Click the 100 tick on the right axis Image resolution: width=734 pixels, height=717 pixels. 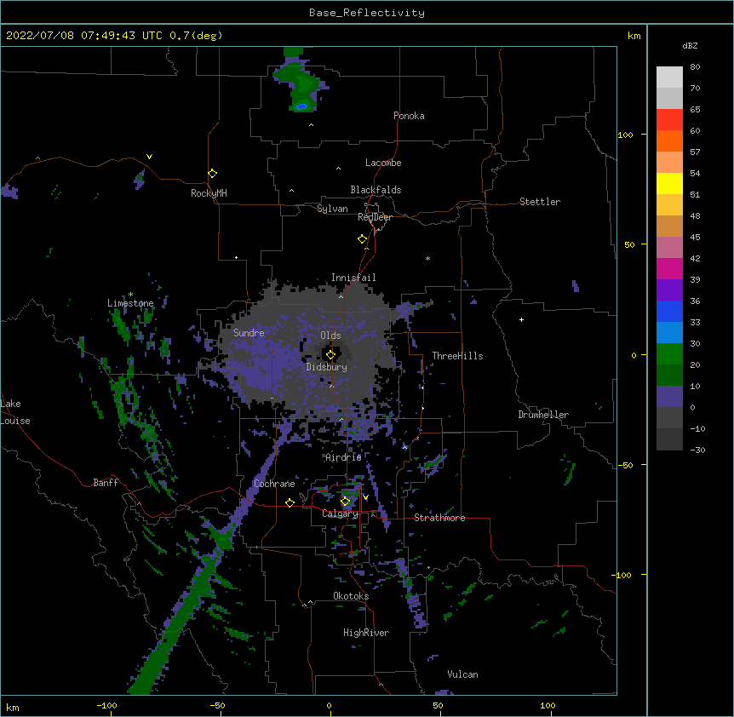click(x=625, y=135)
